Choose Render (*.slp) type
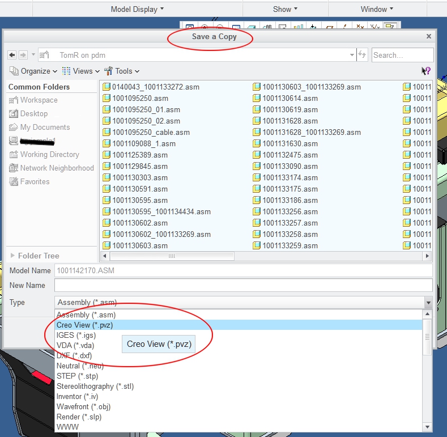447x437 pixels. [239, 417]
